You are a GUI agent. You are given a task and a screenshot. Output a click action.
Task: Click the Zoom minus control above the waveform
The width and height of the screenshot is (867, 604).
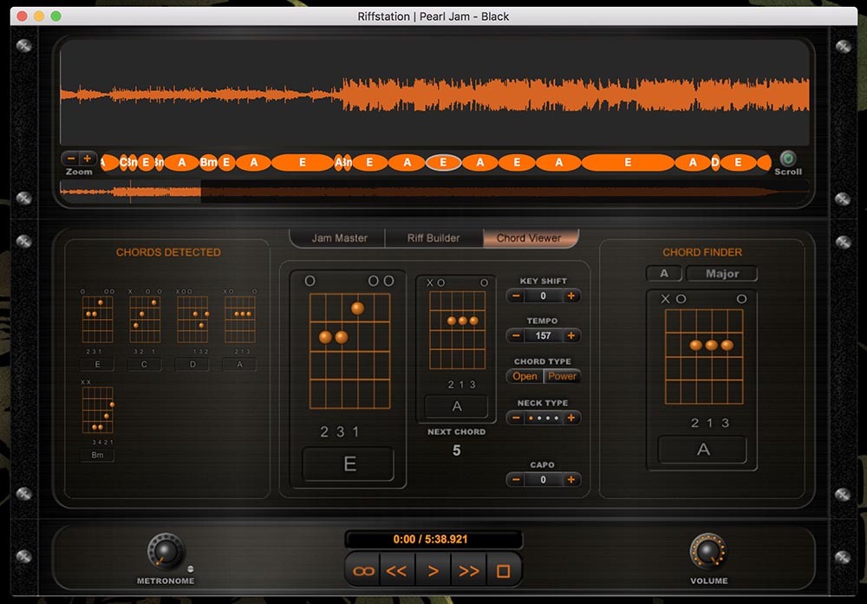point(70,159)
